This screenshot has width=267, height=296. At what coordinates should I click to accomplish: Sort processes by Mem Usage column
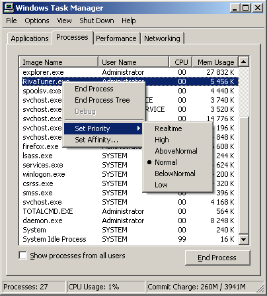point(215,62)
